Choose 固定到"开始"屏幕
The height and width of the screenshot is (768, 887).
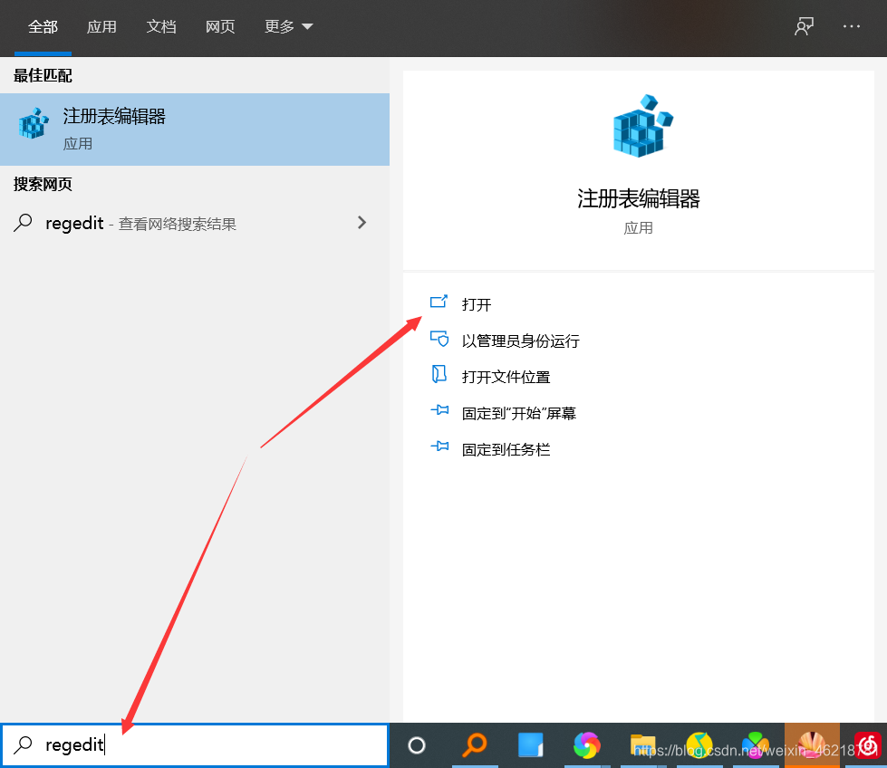click(x=519, y=413)
